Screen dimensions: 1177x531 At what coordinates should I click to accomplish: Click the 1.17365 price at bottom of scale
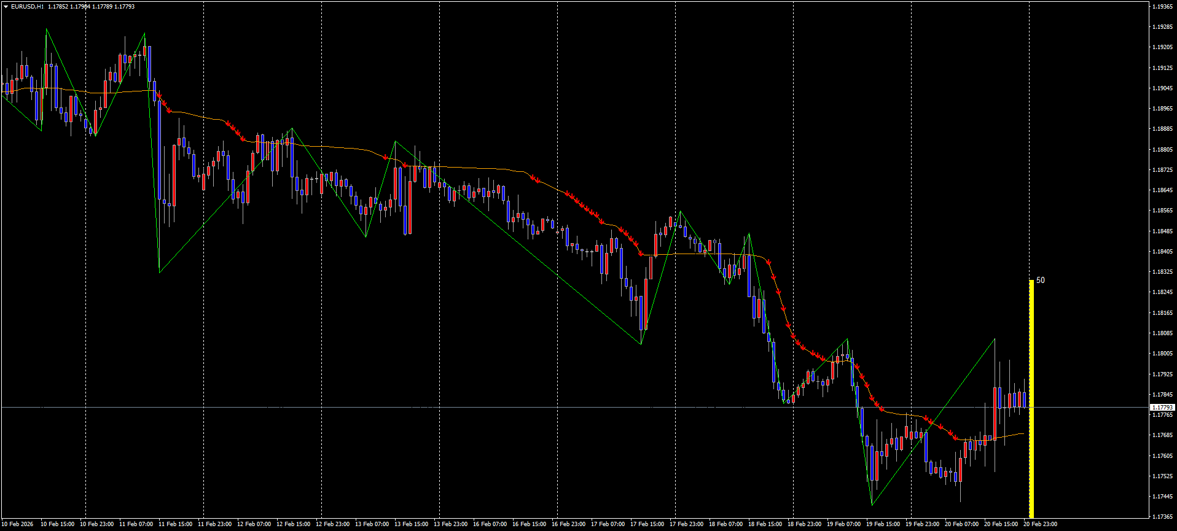pyautogui.click(x=1162, y=517)
